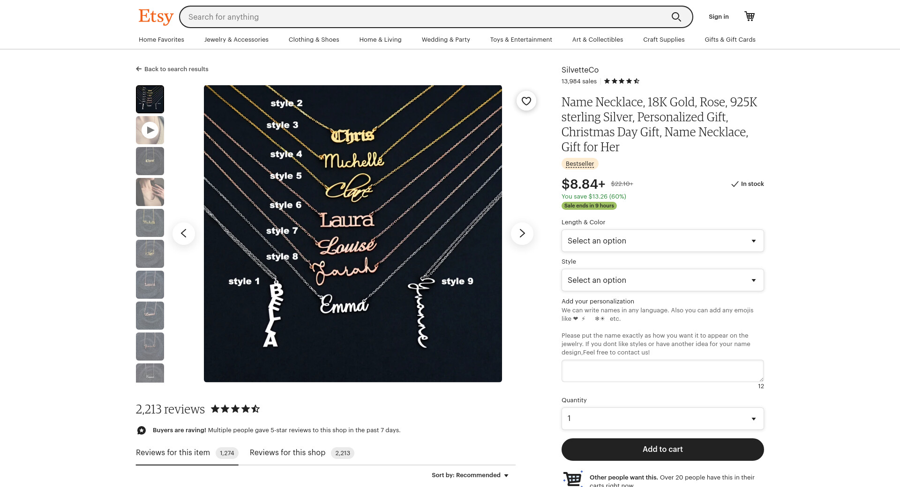Click the personalization text box
The image size is (900, 487).
pyautogui.click(x=662, y=371)
